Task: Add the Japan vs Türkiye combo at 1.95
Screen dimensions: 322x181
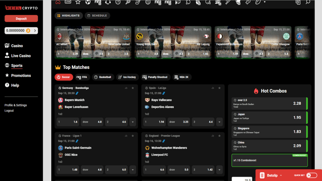Action: click(x=270, y=118)
